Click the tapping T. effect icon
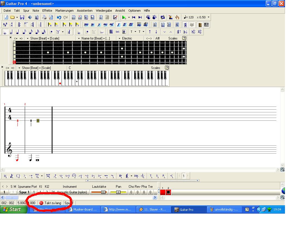 pos(151,176)
